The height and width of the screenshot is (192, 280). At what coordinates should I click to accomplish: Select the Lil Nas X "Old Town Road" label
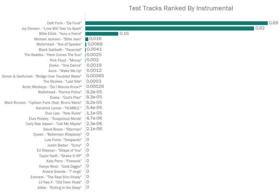click(x=60, y=182)
